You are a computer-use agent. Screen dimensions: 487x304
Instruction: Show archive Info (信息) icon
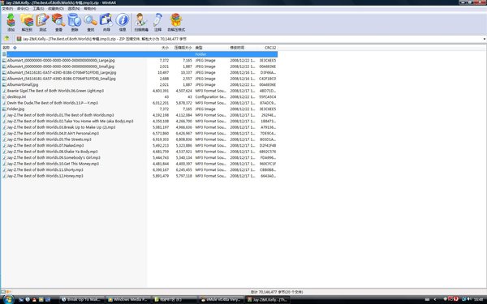[123, 23]
